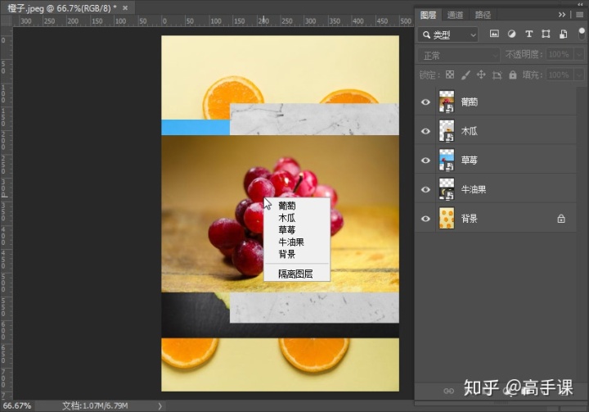Select the 葡萄 layer thumbnail
589x412 pixels.
(x=447, y=102)
